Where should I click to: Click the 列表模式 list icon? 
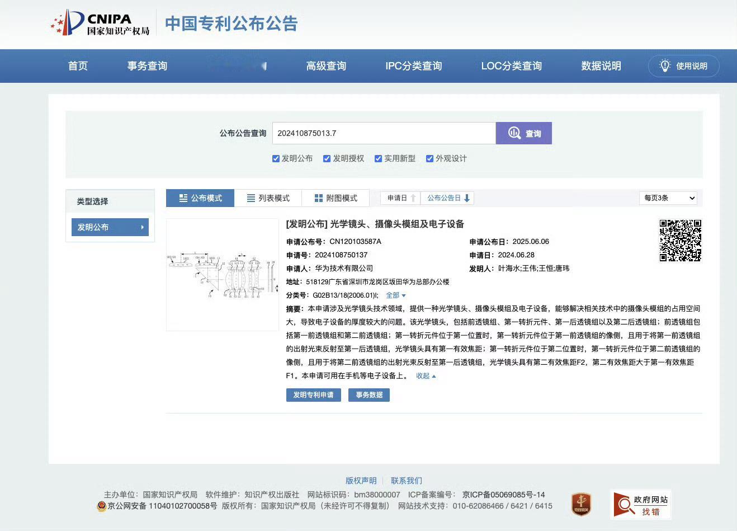251,198
